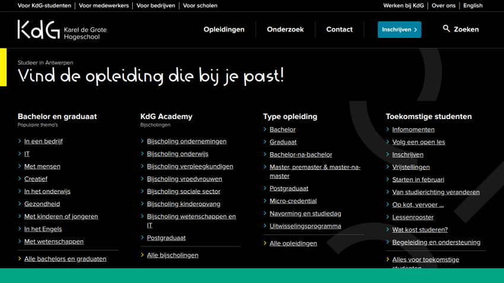Open 'Navorming en studiedag' link
The image size is (504, 283).
pyautogui.click(x=305, y=213)
